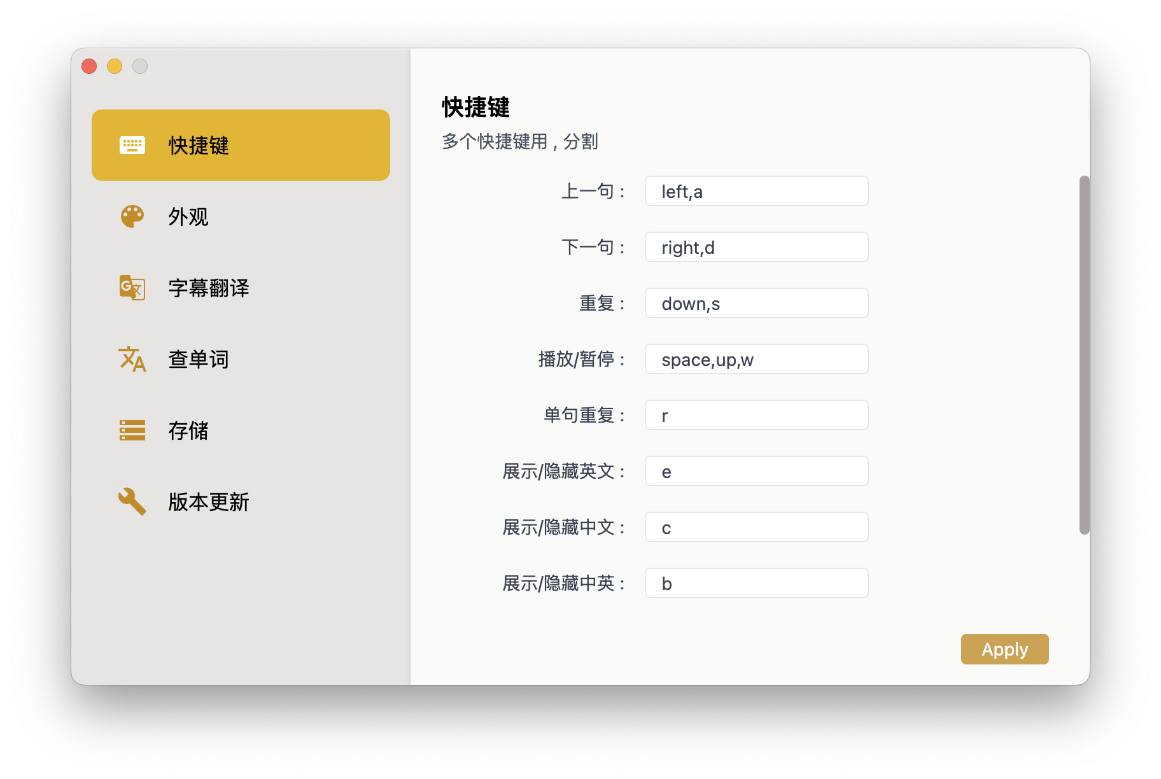Click the storage stack icon for 存储
1161x779 pixels.
click(x=132, y=430)
